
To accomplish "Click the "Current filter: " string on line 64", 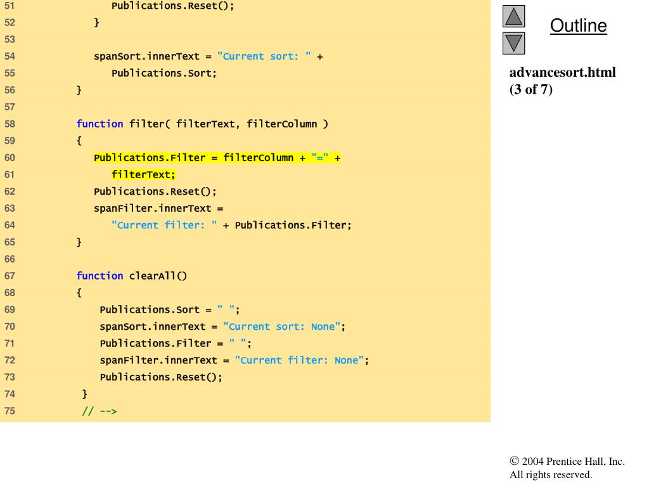I will 164,225.
